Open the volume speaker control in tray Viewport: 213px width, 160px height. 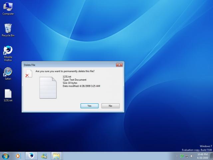coord(192,156)
